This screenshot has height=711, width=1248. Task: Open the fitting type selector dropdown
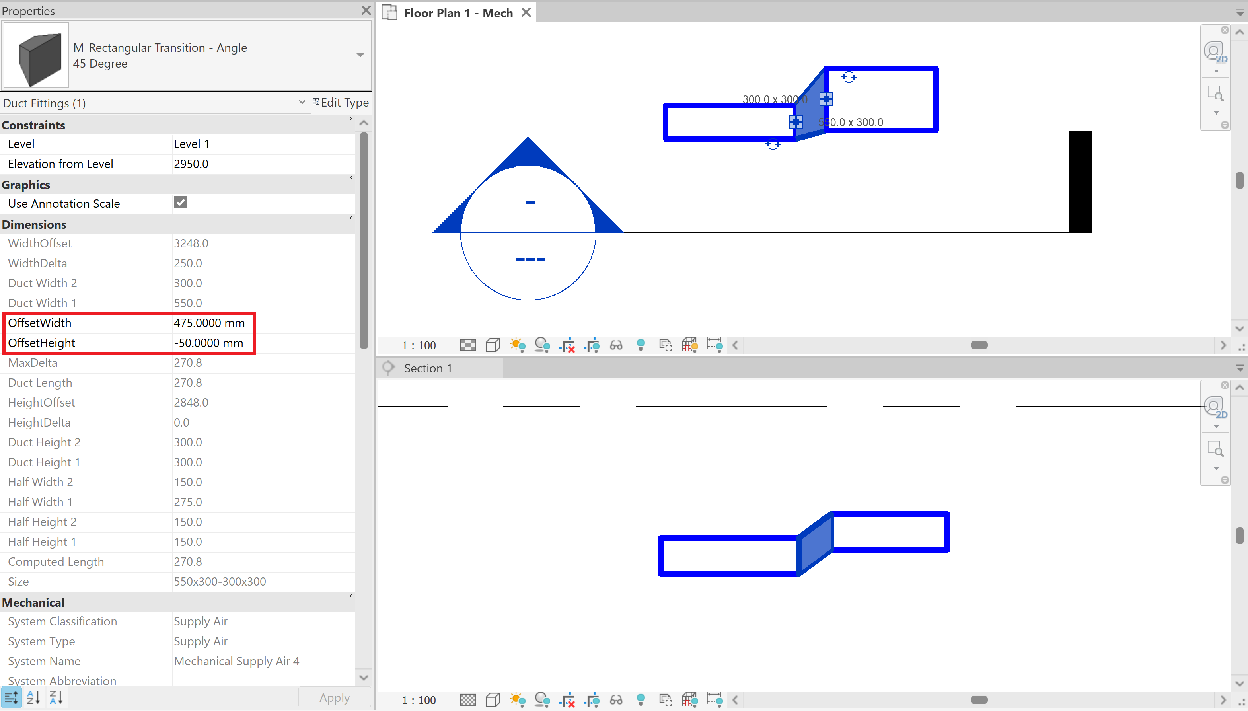(x=360, y=55)
